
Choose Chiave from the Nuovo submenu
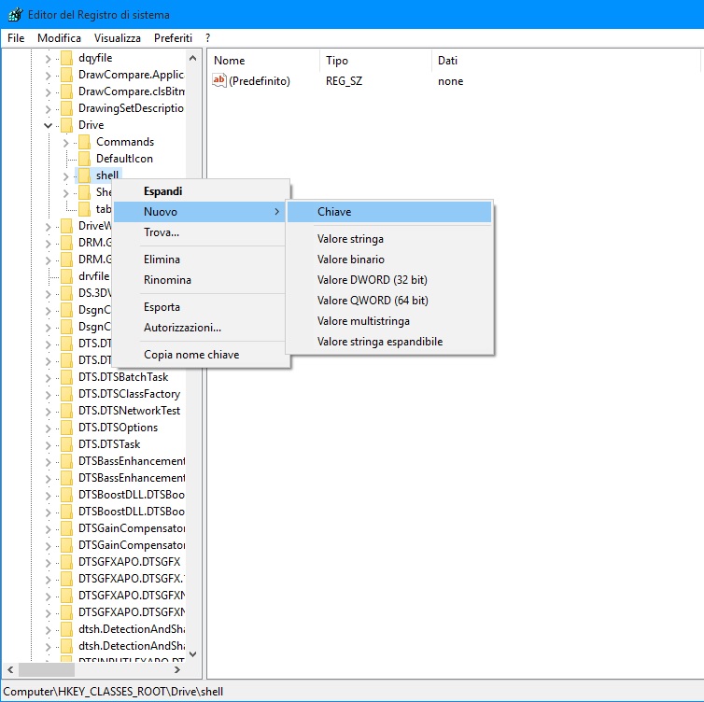(x=334, y=212)
